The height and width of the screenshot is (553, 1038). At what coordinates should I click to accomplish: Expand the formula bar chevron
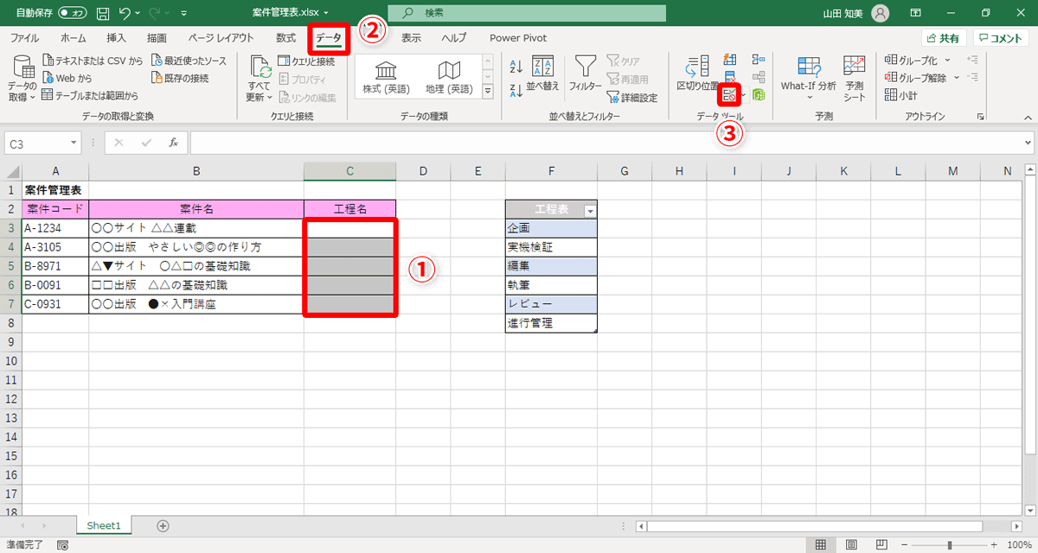(1028, 143)
